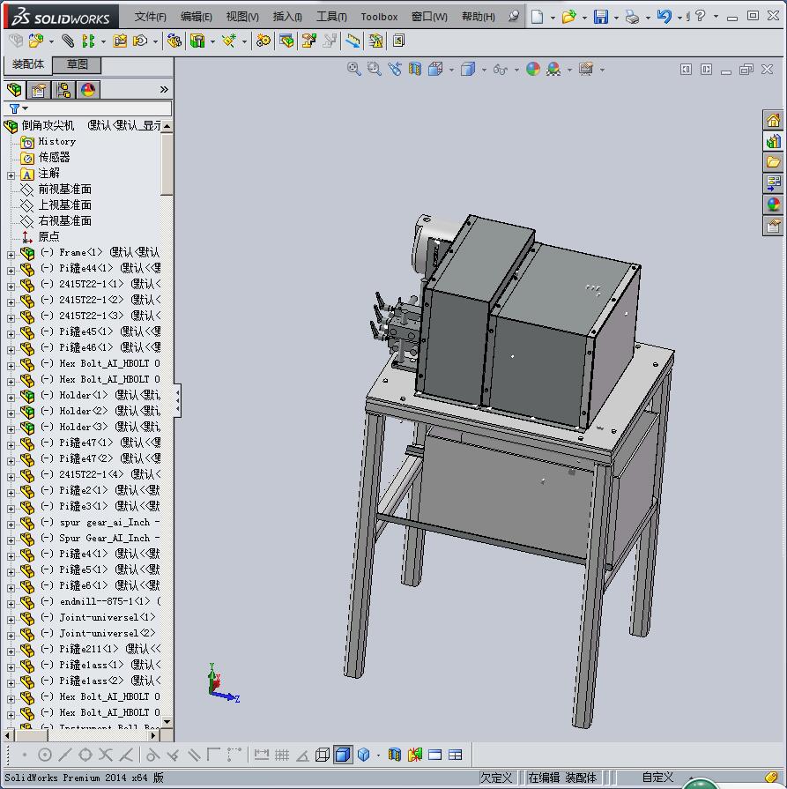The height and width of the screenshot is (789, 787).
Task: Expand the Joint-universel<1> node
Action: point(11,620)
